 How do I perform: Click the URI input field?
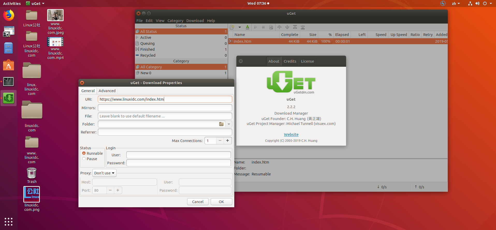(165, 99)
